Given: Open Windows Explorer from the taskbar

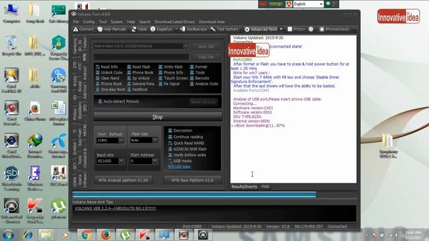Looking at the screenshot, I should tap(46, 235).
